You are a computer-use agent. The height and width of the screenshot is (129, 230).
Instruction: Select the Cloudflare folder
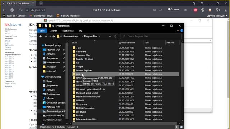pyautogui.click(x=81, y=52)
